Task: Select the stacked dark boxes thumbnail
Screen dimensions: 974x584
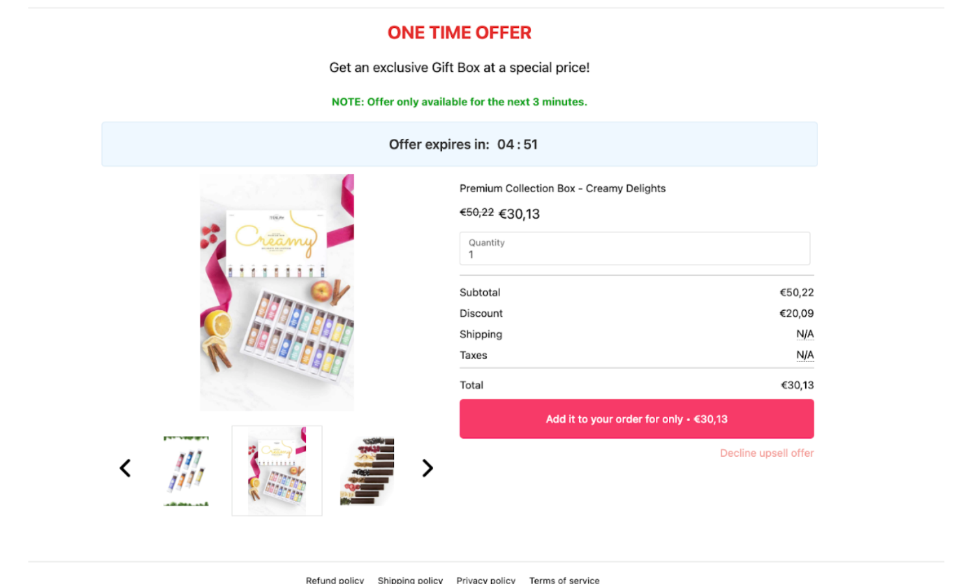Action: (x=368, y=471)
